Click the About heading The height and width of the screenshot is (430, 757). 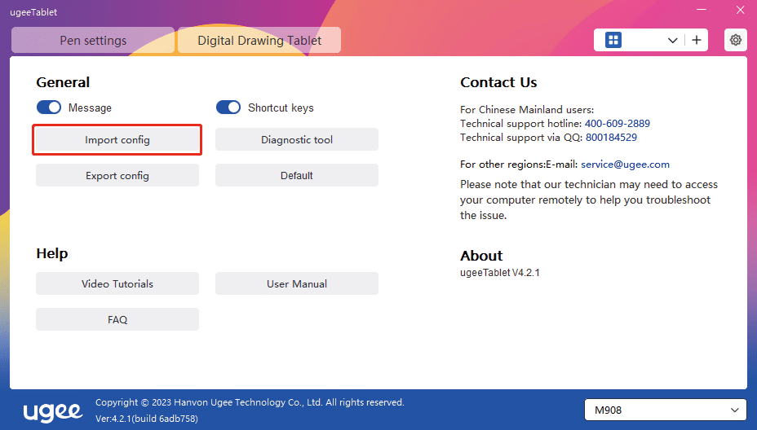(x=481, y=256)
